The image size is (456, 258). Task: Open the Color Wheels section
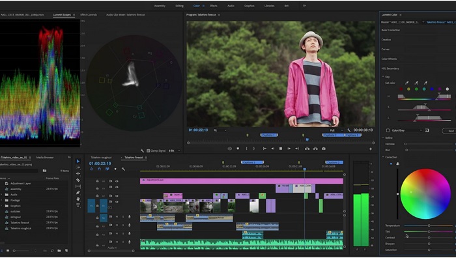(x=389, y=59)
